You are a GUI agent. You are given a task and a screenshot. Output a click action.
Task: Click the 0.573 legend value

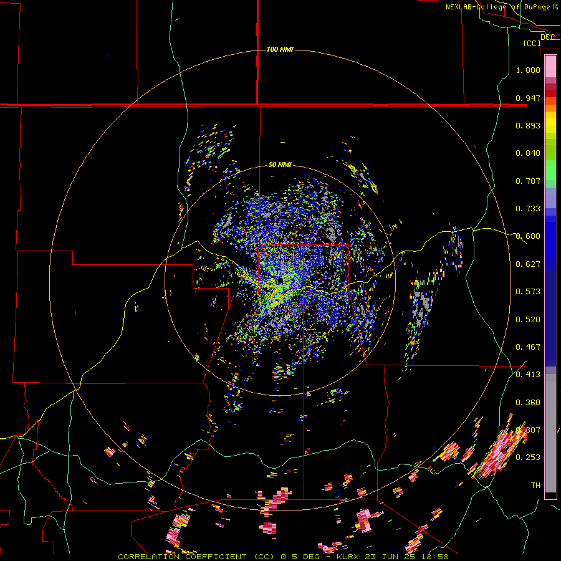[x=528, y=292]
